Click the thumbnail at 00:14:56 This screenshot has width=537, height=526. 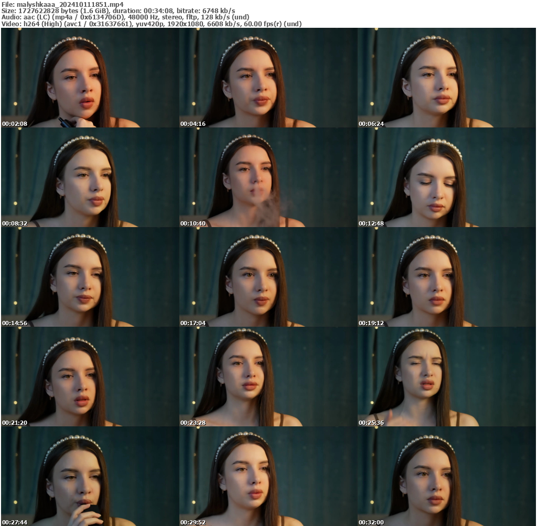[90, 277]
